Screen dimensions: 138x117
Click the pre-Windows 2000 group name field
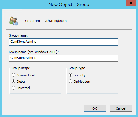[x=63, y=58]
